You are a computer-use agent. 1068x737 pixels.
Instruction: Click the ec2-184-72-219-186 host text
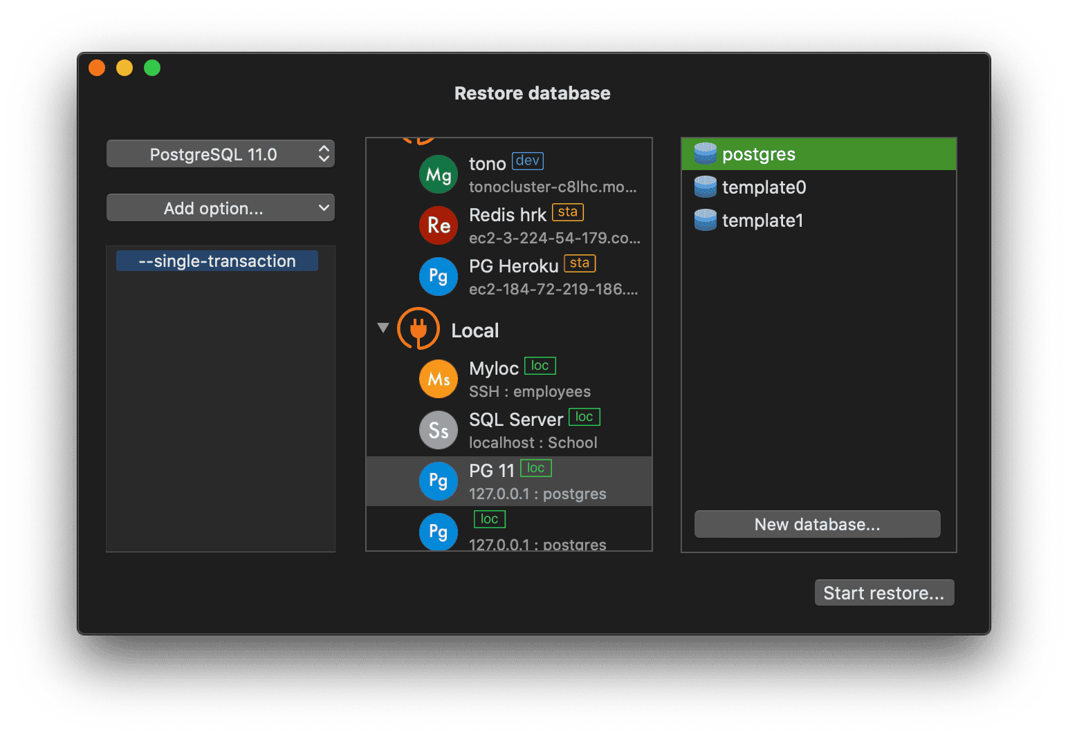coord(553,289)
